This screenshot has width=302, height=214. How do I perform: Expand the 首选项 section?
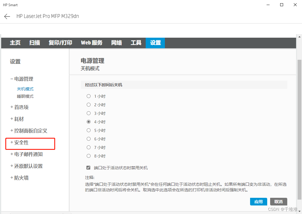(19, 107)
